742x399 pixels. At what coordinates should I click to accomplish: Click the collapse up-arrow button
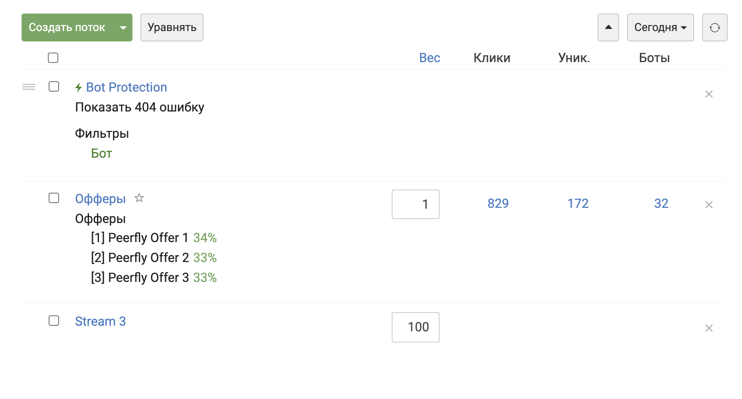[608, 27]
